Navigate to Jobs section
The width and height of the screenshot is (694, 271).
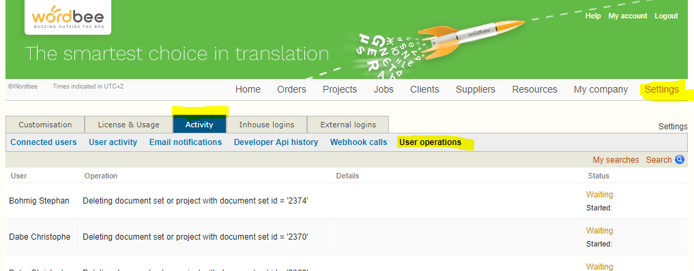[384, 90]
